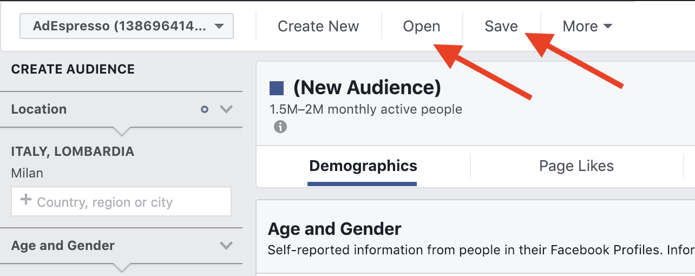Expand the More menu
Screen dimensions: 695x276
click(x=587, y=27)
